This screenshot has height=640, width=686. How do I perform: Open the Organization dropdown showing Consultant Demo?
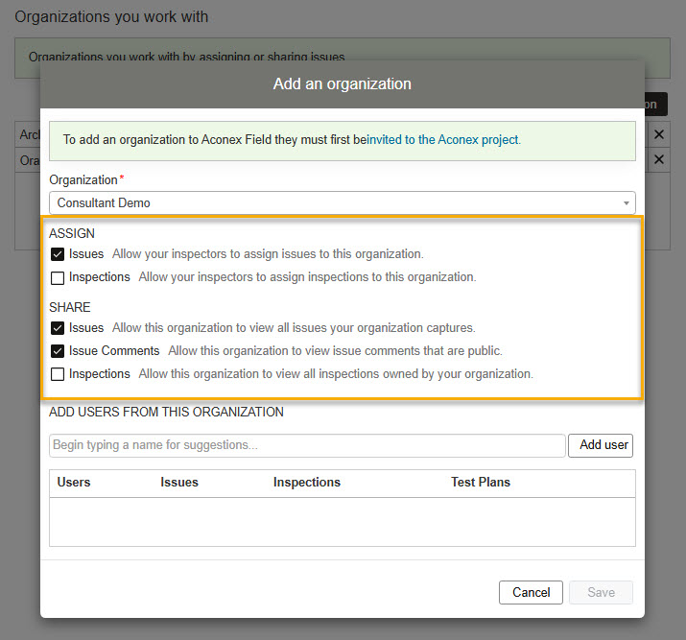point(342,202)
